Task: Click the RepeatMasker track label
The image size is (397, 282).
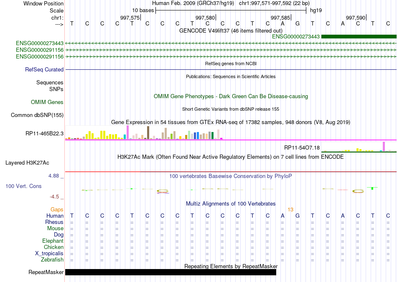Action: 46,272
